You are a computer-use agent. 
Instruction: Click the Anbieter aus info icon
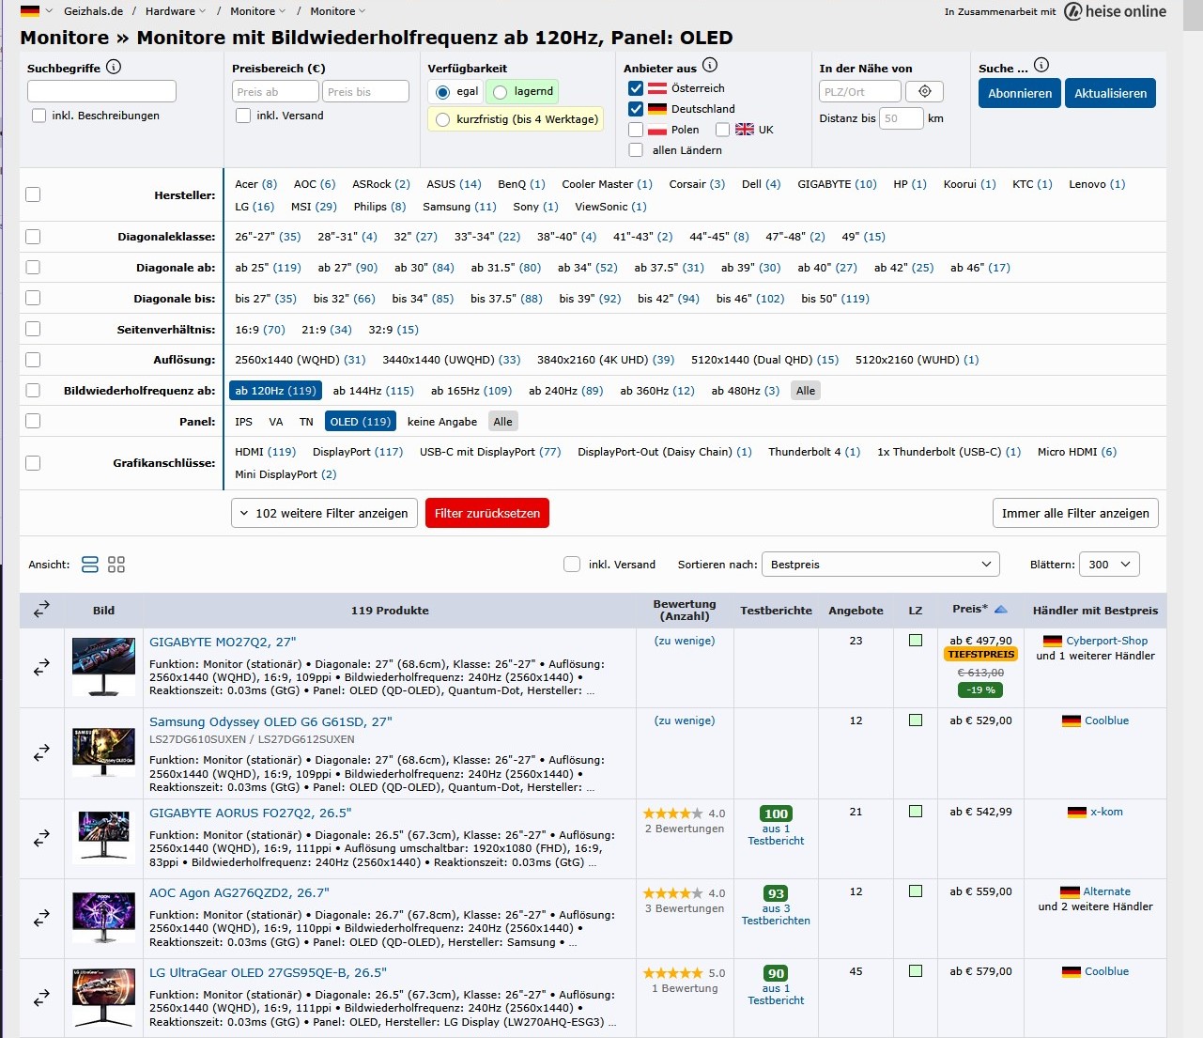point(710,65)
